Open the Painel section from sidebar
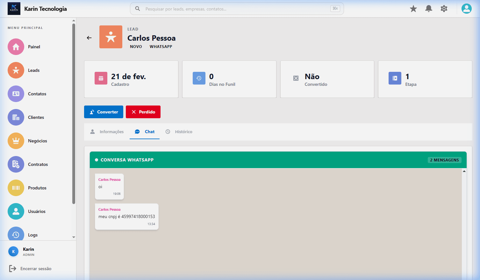 coord(16,47)
